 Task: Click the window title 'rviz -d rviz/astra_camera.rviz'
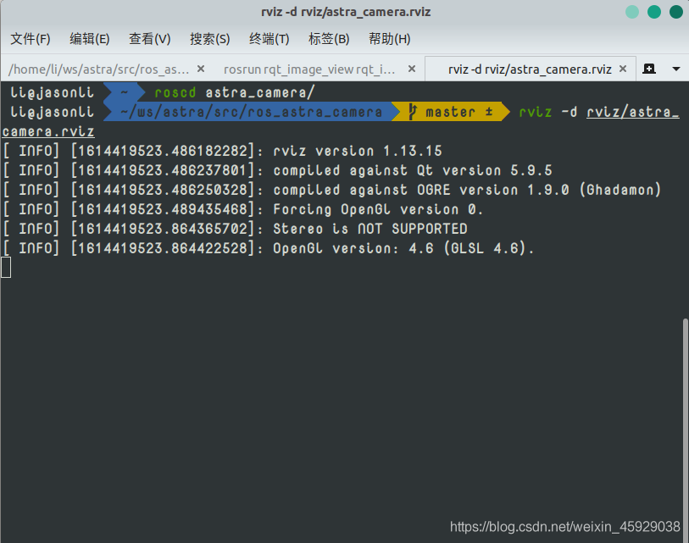346,12
